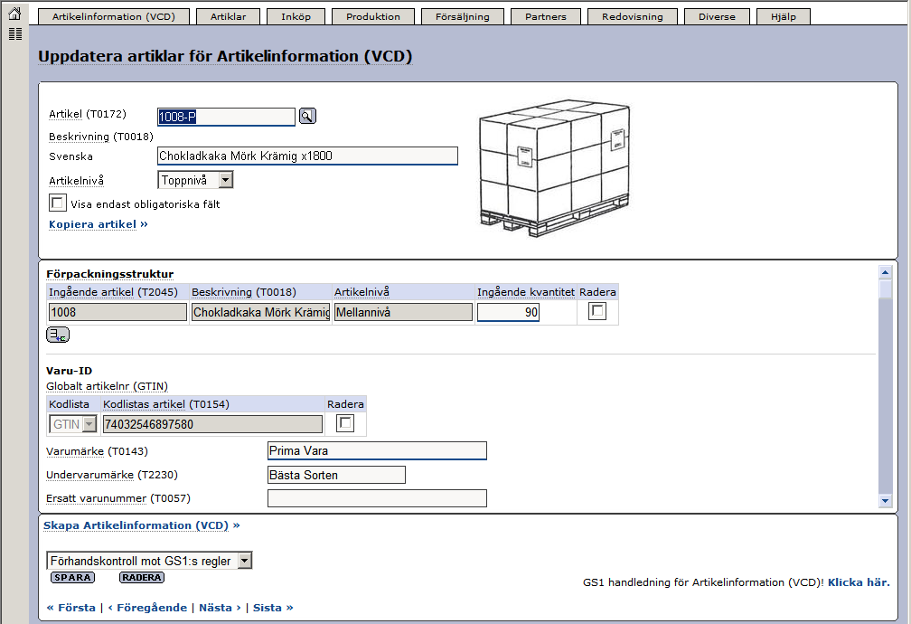This screenshot has width=911, height=624.
Task: Click the add row icon under Förpackningsstruktur
Action: click(x=58, y=335)
